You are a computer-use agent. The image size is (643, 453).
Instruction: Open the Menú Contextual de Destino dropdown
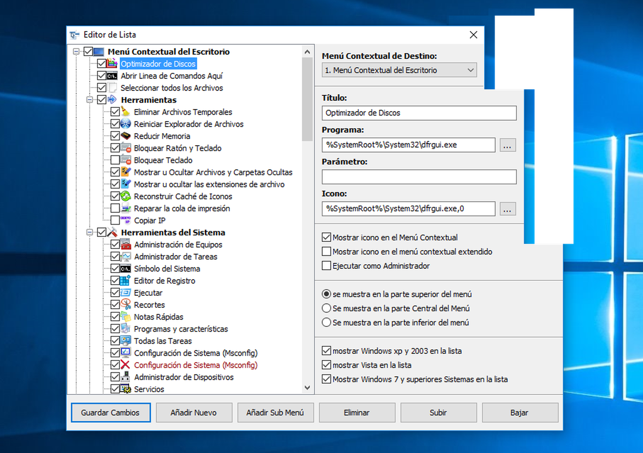471,70
